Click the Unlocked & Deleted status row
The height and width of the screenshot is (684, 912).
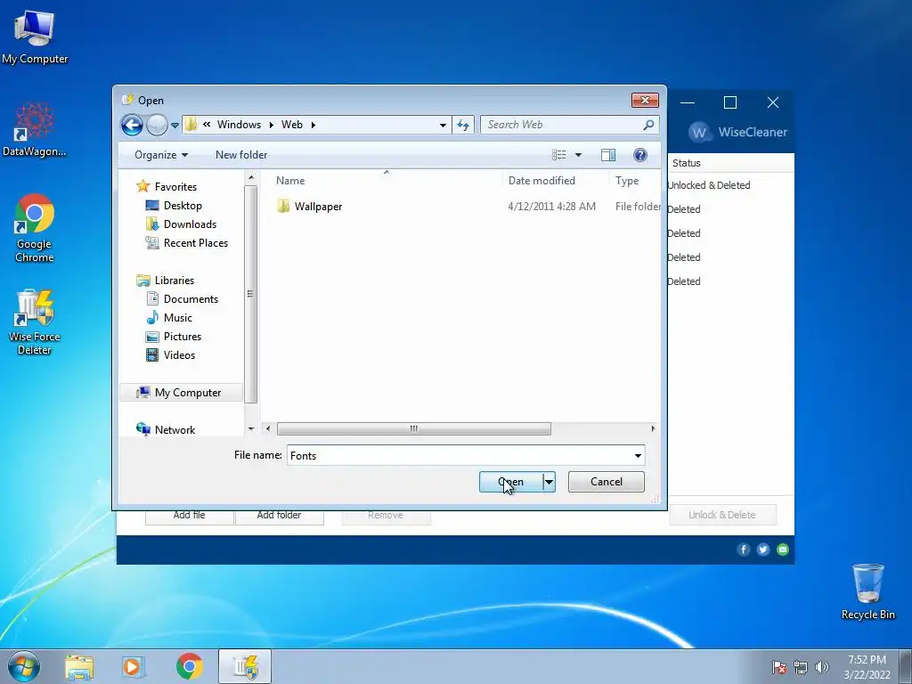pos(708,185)
